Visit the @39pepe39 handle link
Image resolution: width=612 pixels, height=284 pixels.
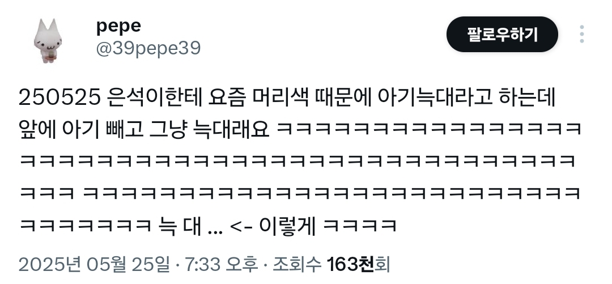[148, 48]
